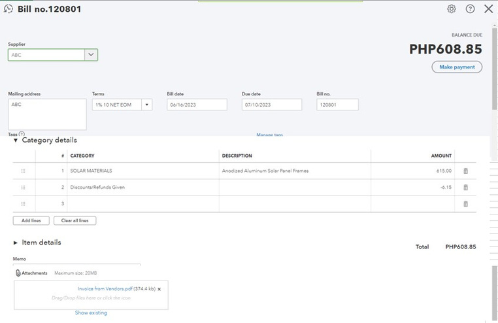Close the bill form with X
This screenshot has width=498, height=323.
(x=488, y=9)
